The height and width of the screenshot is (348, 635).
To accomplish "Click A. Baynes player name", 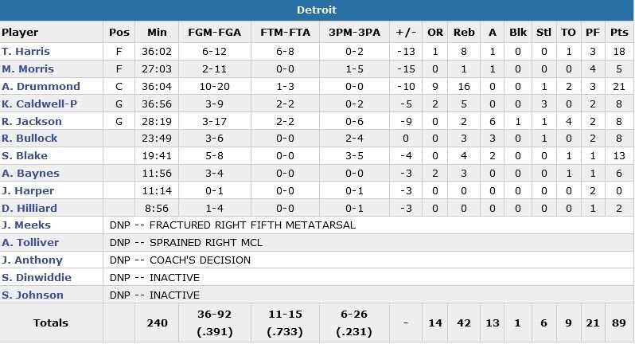I will click(x=28, y=174).
